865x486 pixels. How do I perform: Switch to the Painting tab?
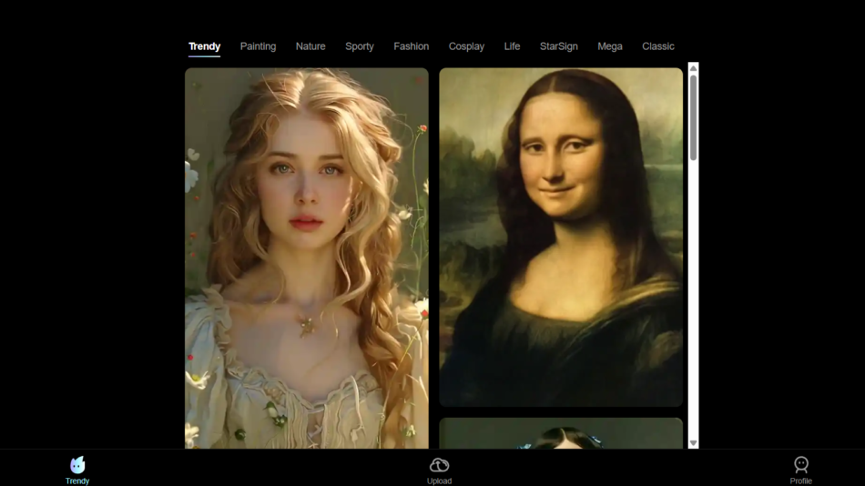coord(258,46)
